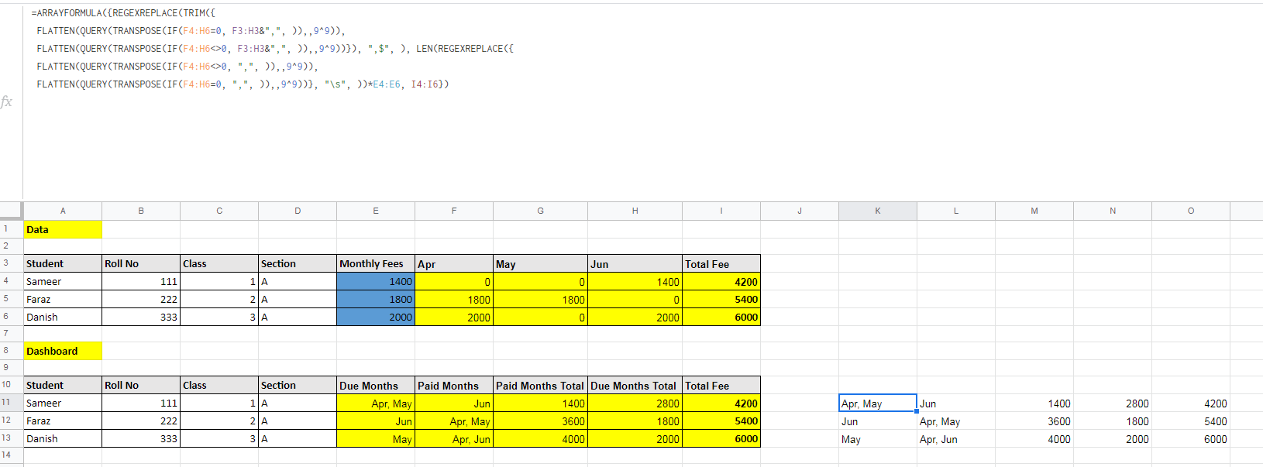
Task: Click the selected 'Apr, May' cell in column K
Action: 878,403
